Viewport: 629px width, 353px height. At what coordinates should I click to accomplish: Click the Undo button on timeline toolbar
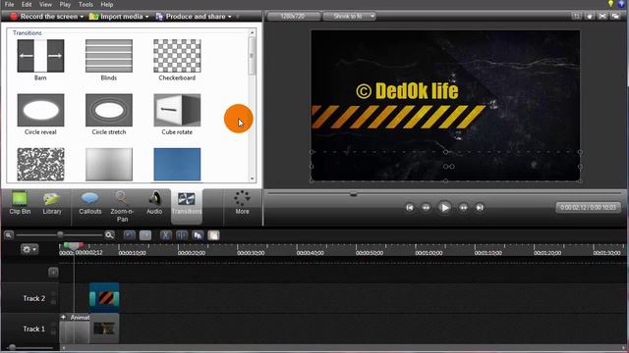click(x=129, y=235)
